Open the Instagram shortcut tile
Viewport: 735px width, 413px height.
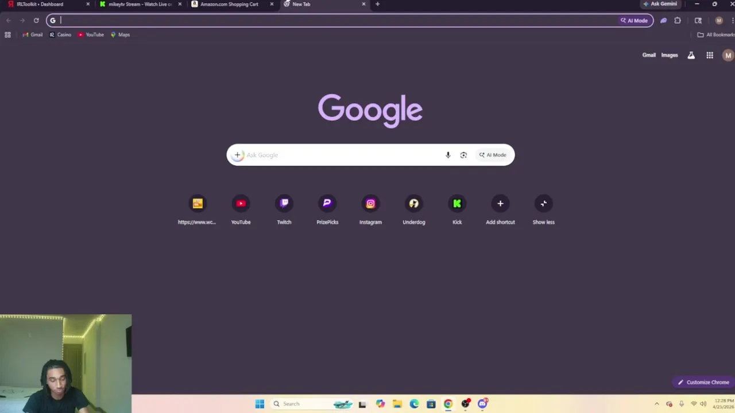(370, 211)
